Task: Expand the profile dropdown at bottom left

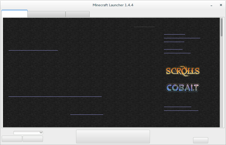Action: (x=28, y=133)
